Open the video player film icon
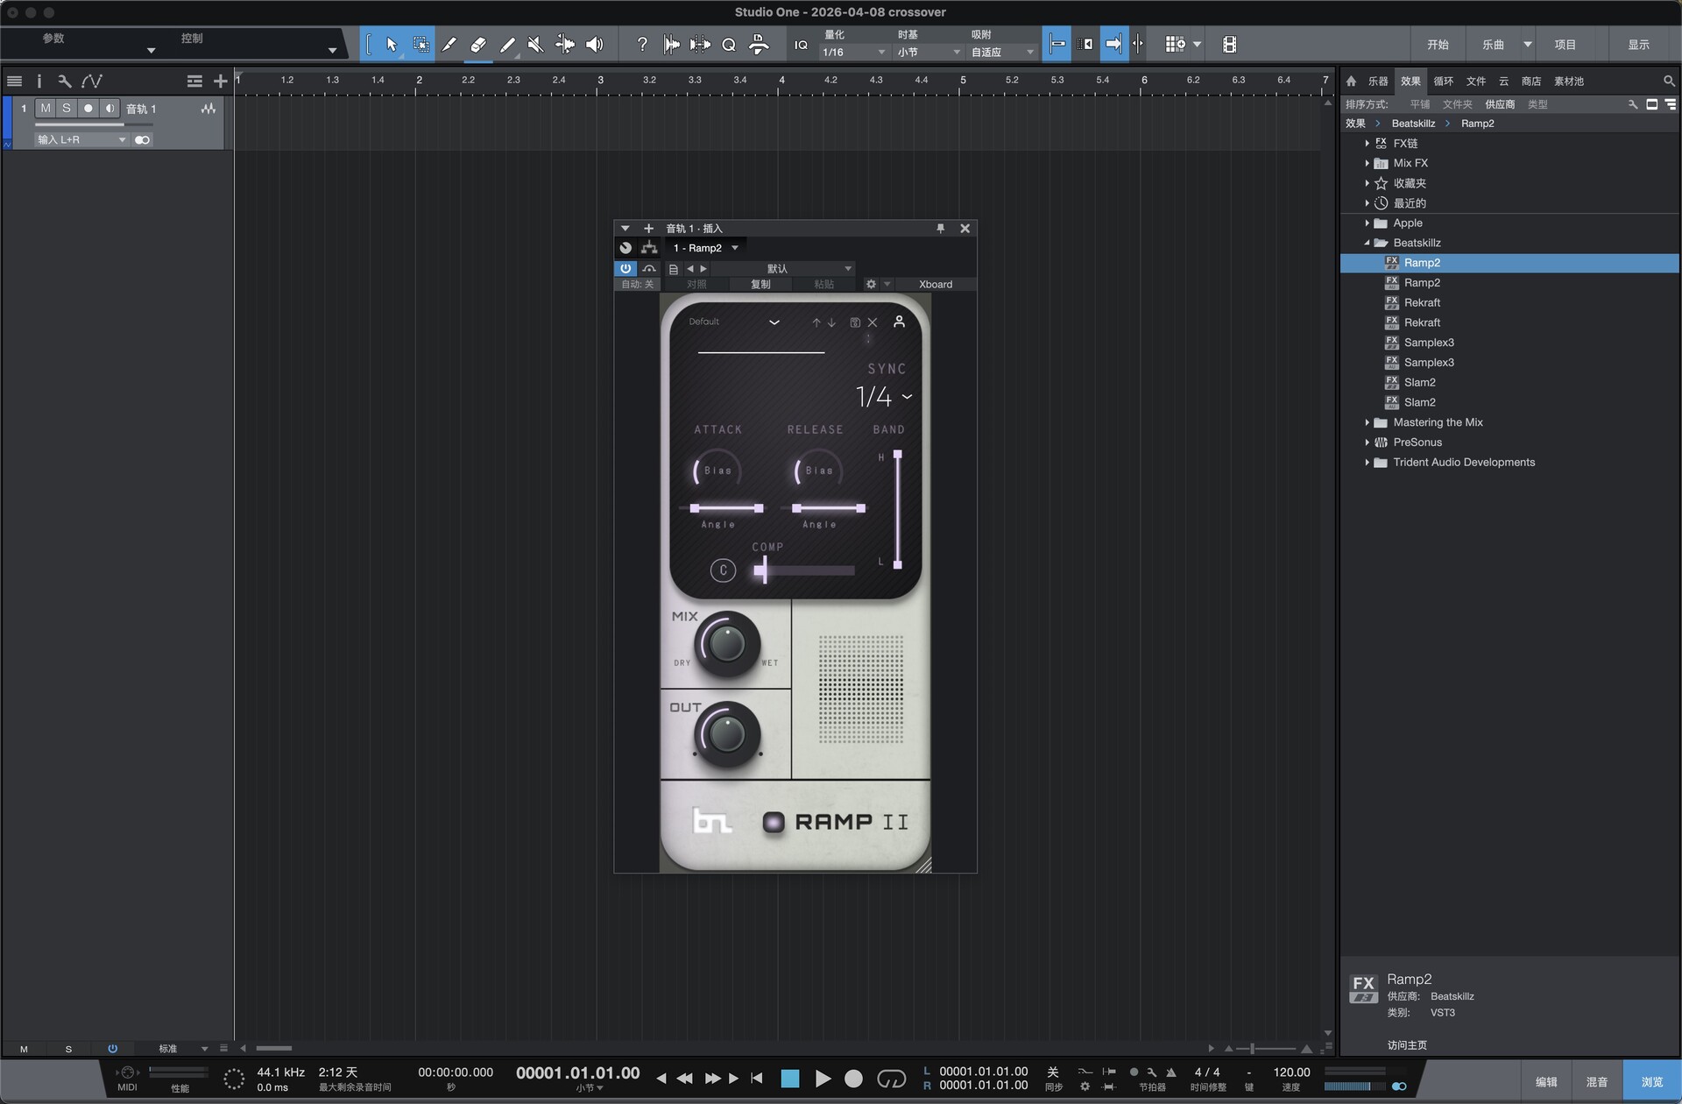Screen dimensions: 1682x1104 click(1229, 45)
